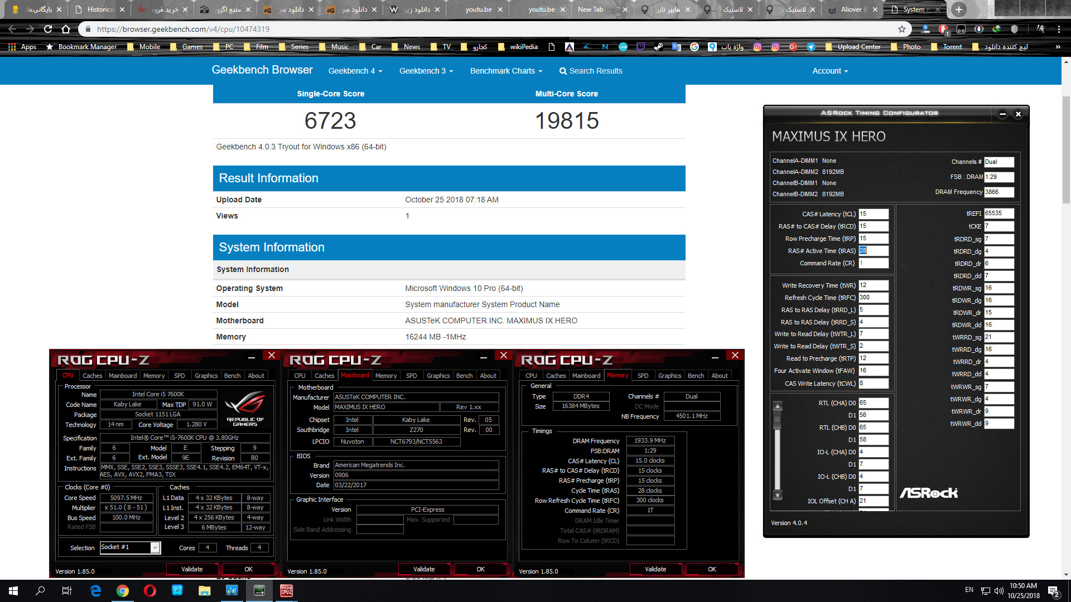Click the ASRock logo in Timing Configurator
1071x602 pixels.
pyautogui.click(x=929, y=493)
